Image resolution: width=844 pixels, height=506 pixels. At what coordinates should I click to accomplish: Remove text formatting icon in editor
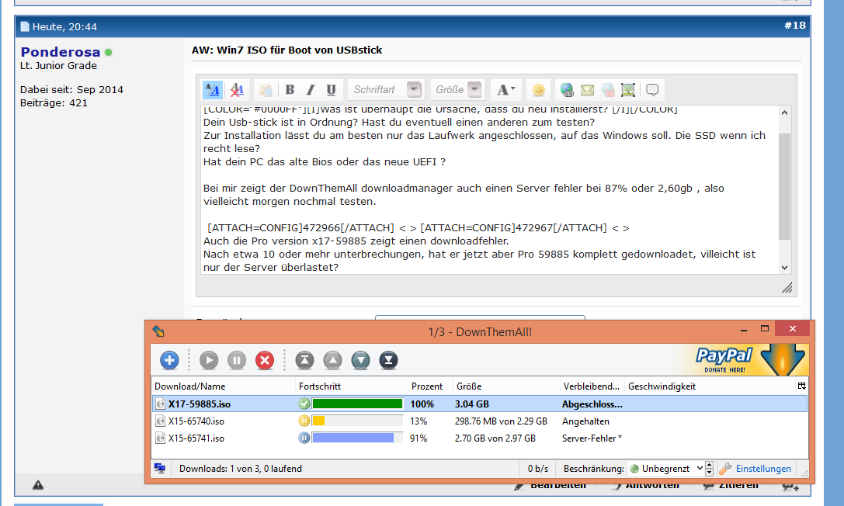(x=237, y=90)
